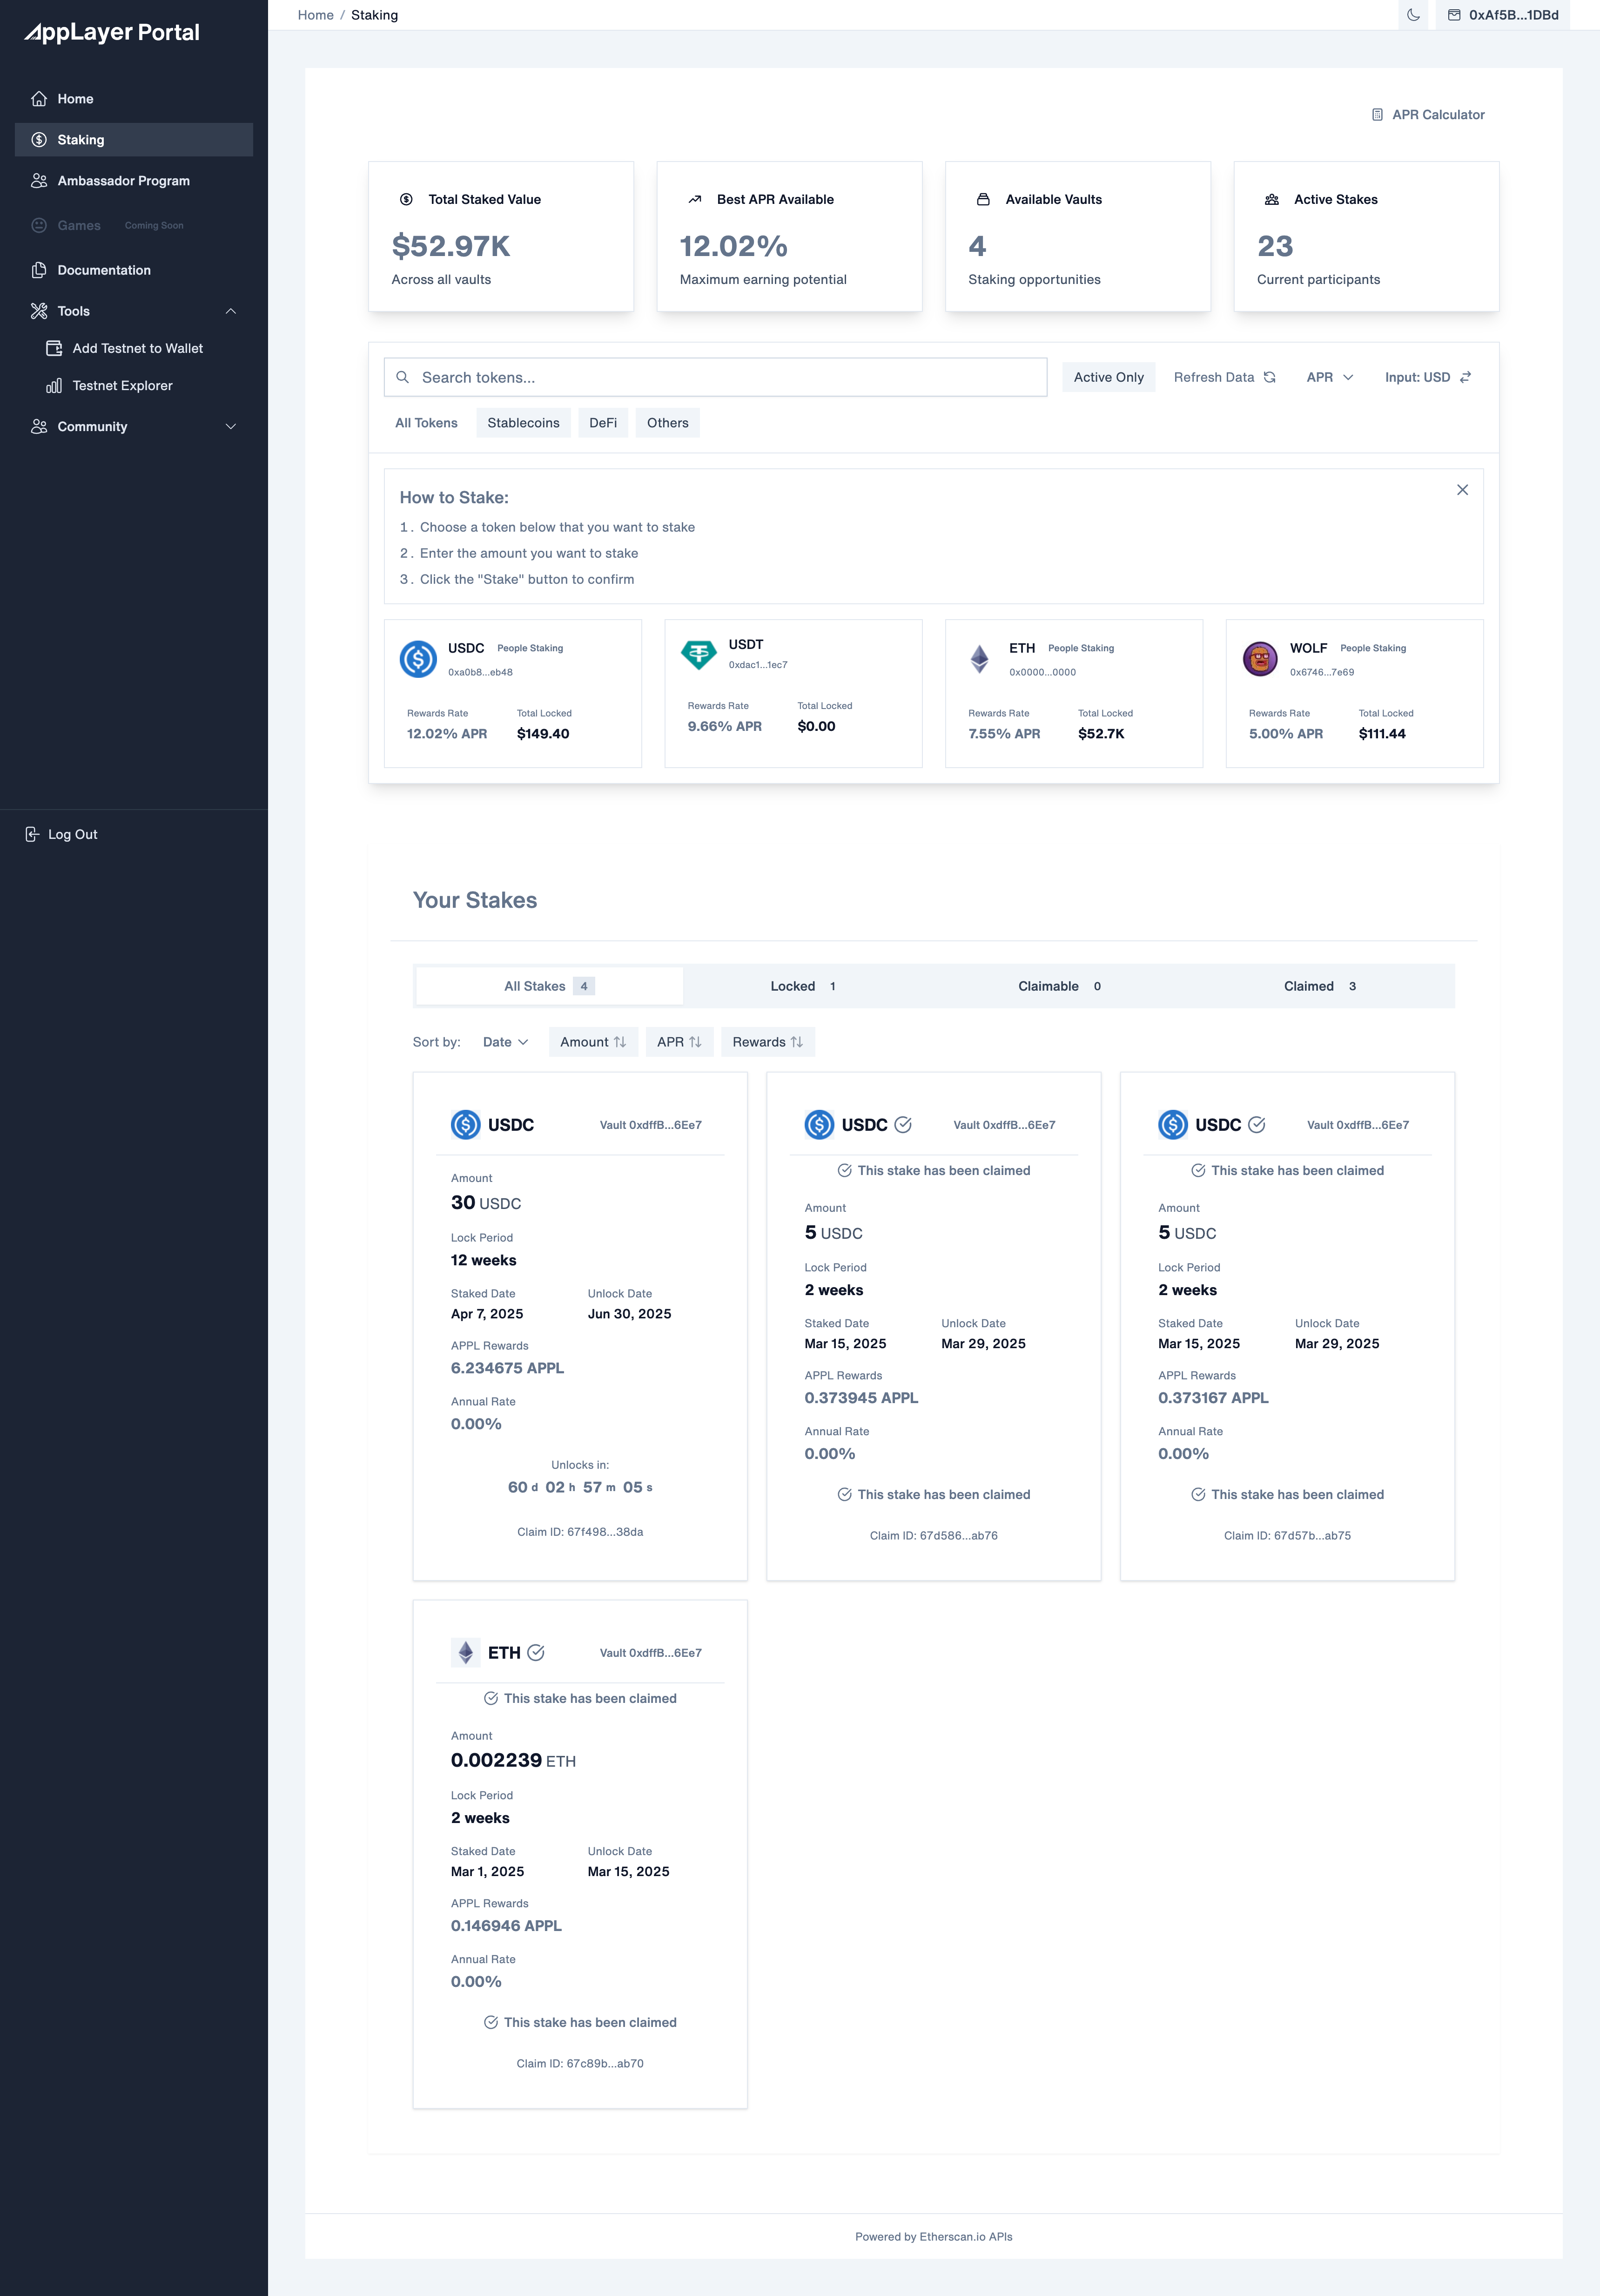Toggle dark mode moon icon
This screenshot has height=2296, width=1600.
[1413, 15]
